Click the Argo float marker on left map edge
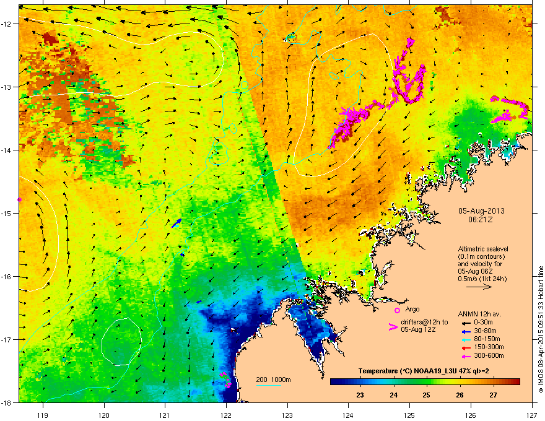 coord(19,200)
